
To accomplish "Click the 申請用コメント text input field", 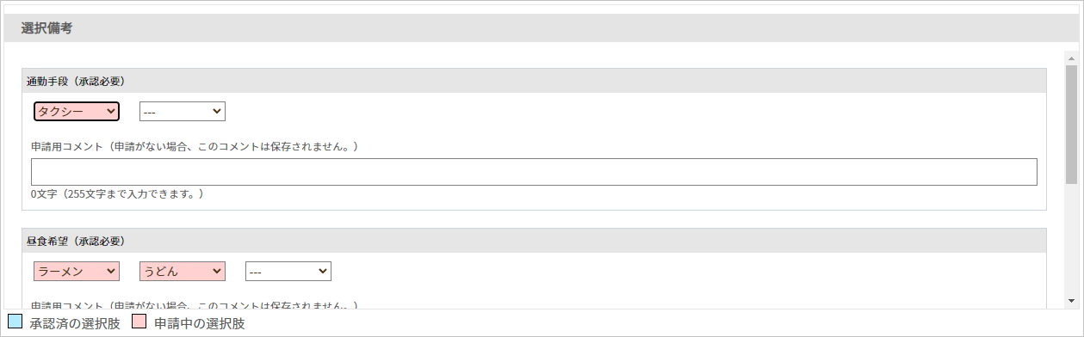I will tap(534, 172).
